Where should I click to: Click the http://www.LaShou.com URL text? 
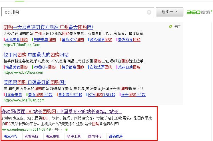23,73
